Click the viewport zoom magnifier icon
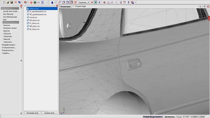Screen dimensions: 210x118 [200, 6]
